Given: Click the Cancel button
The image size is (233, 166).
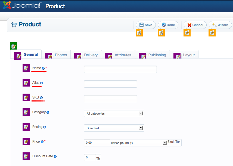Looking at the screenshot, I should point(195,25).
